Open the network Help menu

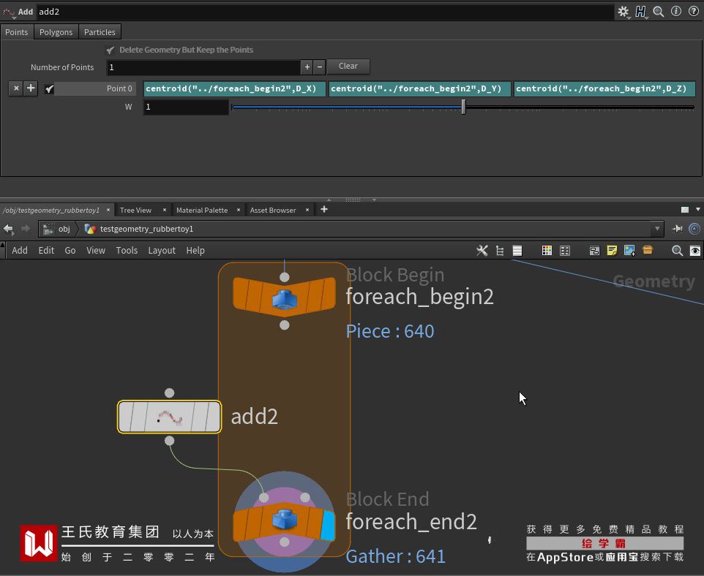tap(195, 250)
